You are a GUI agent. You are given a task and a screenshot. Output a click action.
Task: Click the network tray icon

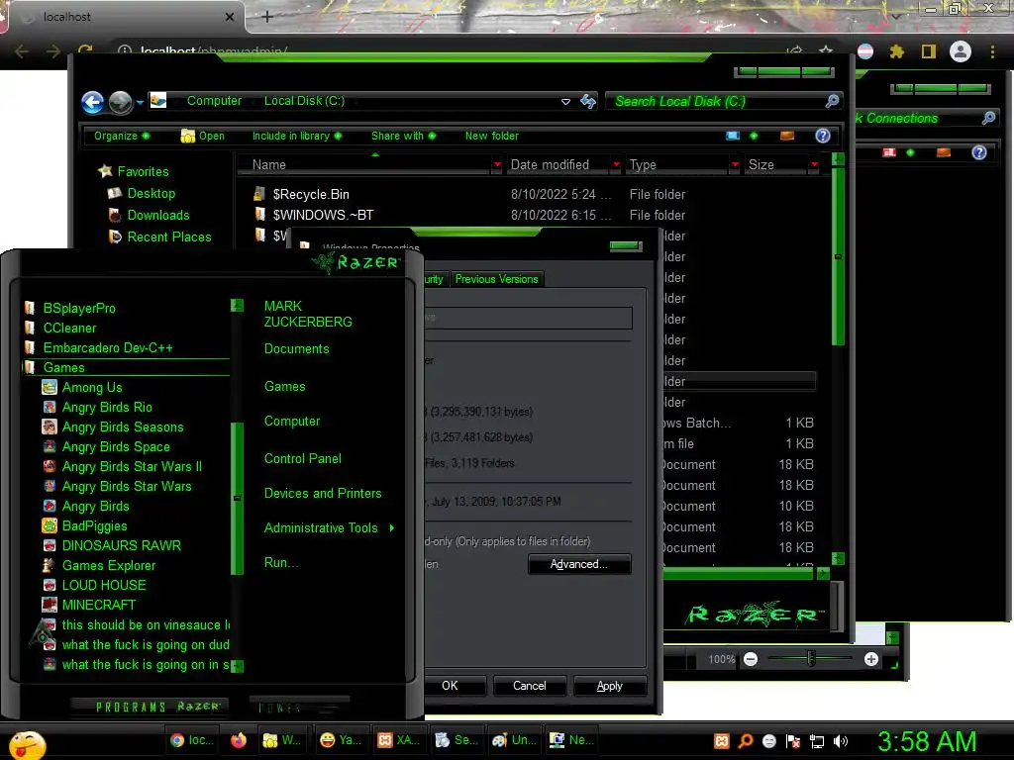pyautogui.click(x=817, y=741)
